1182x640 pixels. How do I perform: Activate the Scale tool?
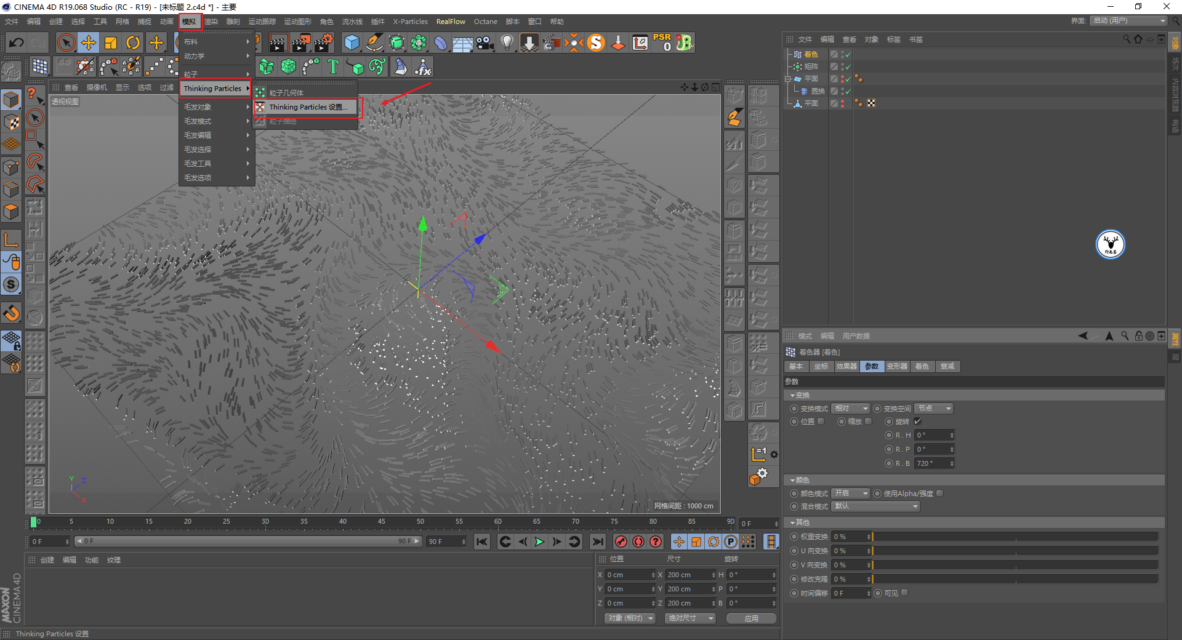pyautogui.click(x=111, y=42)
